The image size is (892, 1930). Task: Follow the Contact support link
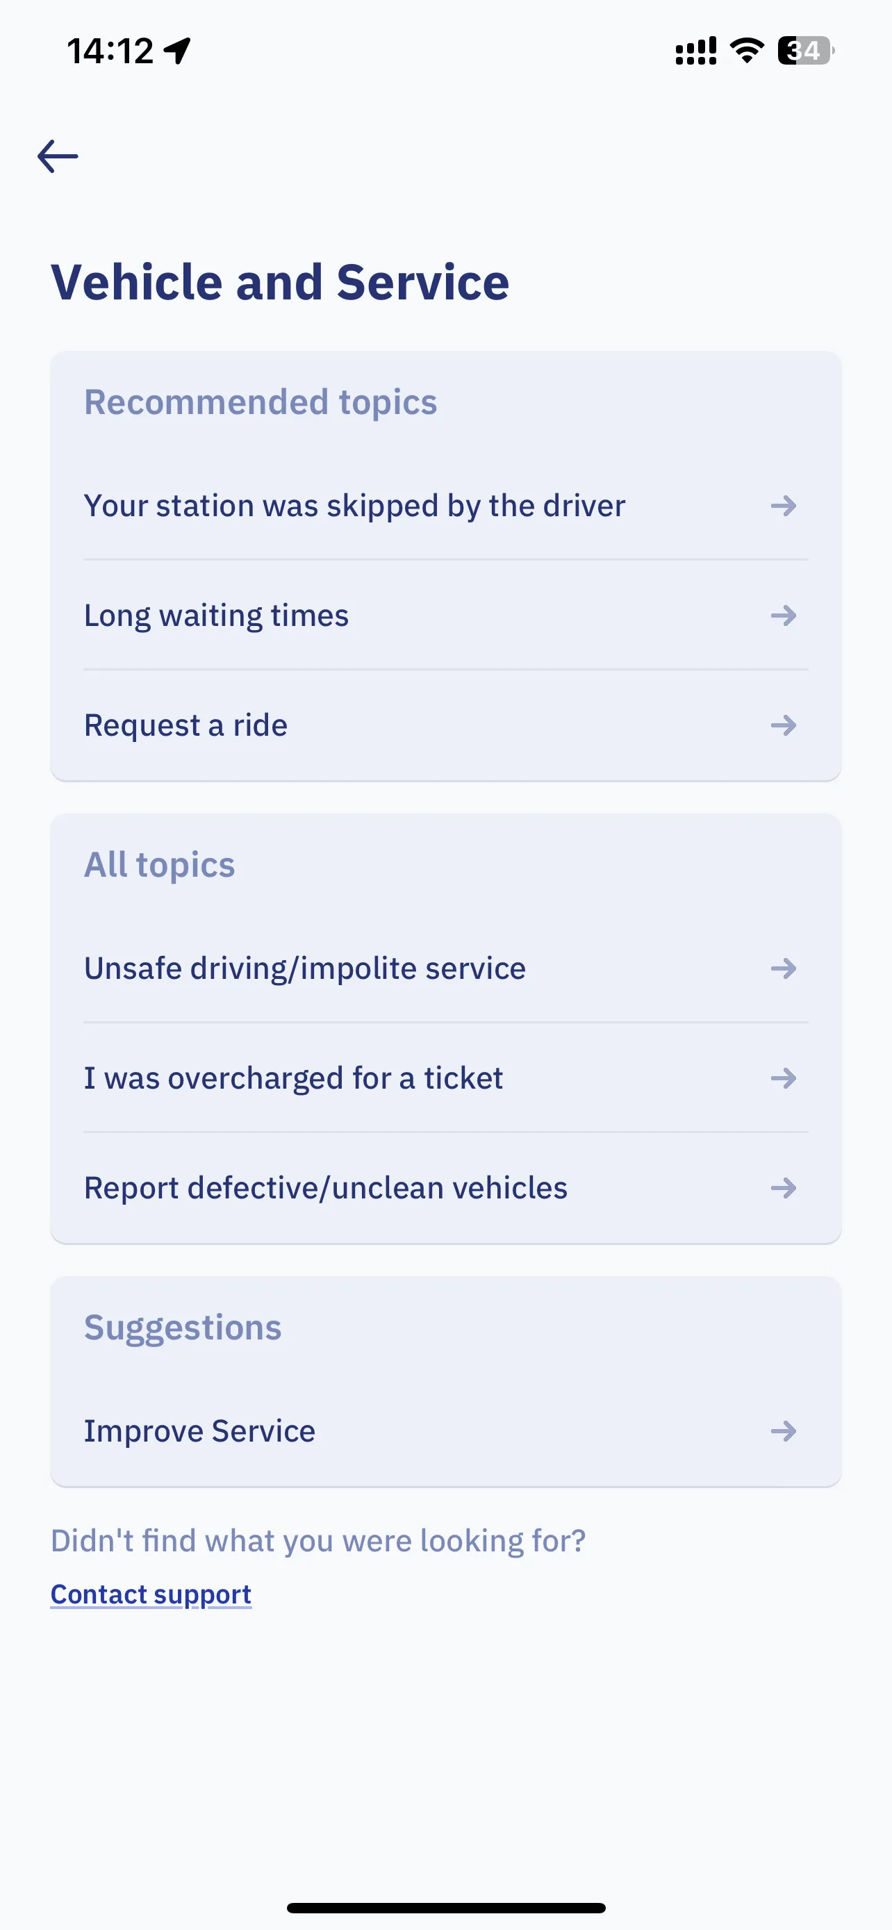151,1594
